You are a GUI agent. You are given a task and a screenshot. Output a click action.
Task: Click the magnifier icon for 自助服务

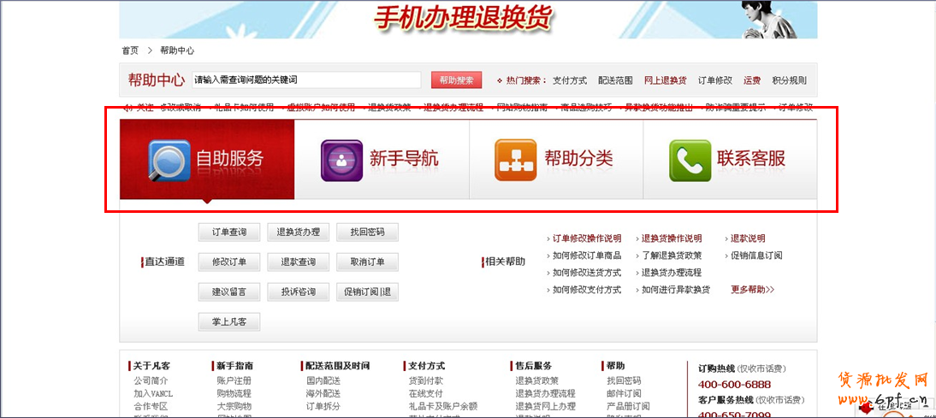169,160
